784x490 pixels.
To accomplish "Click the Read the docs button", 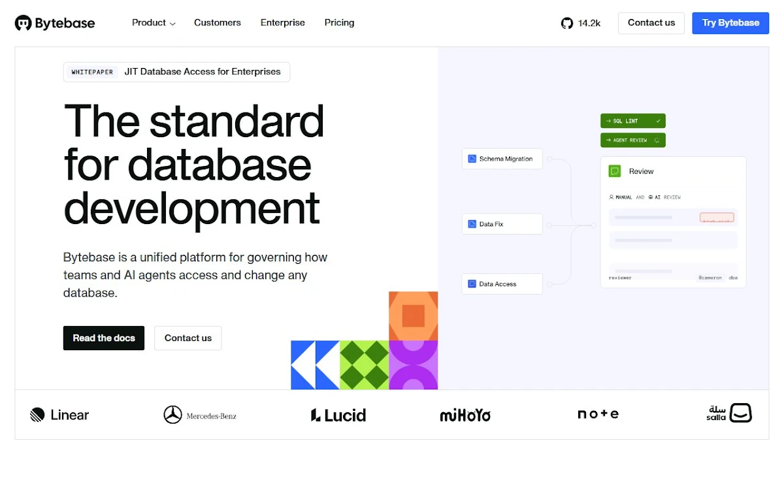I will pos(104,338).
